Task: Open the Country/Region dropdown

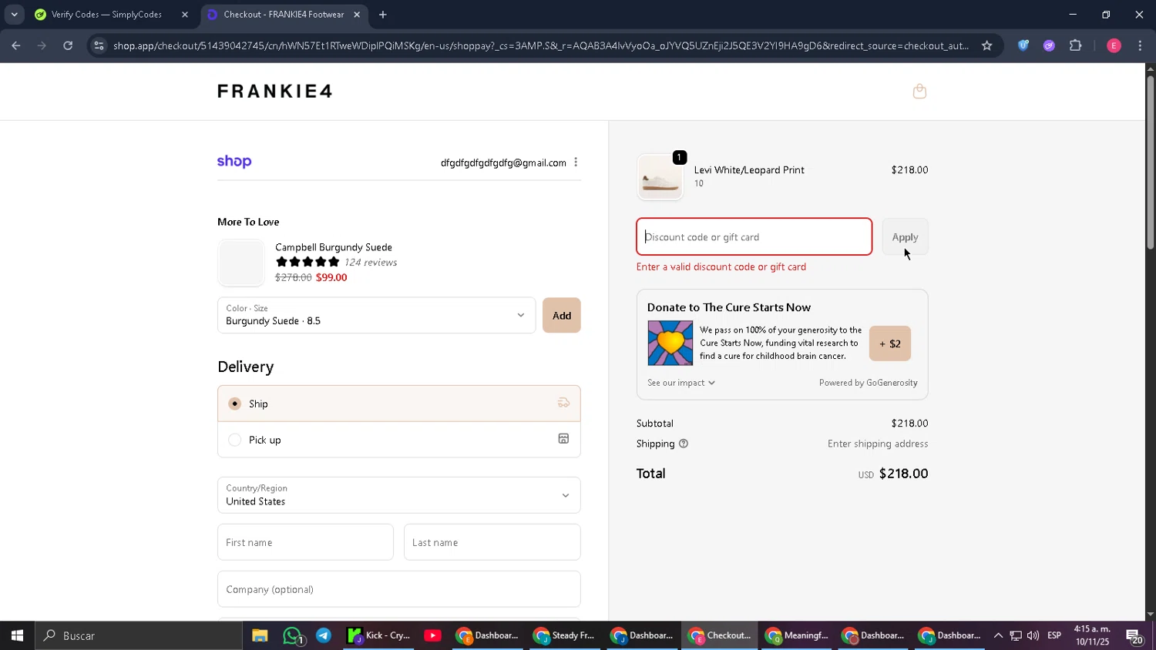Action: (x=399, y=495)
